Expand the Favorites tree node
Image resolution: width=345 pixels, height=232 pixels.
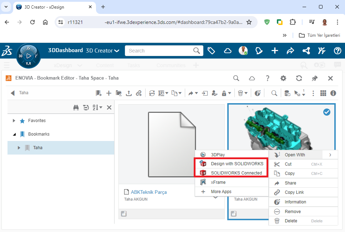[14, 121]
